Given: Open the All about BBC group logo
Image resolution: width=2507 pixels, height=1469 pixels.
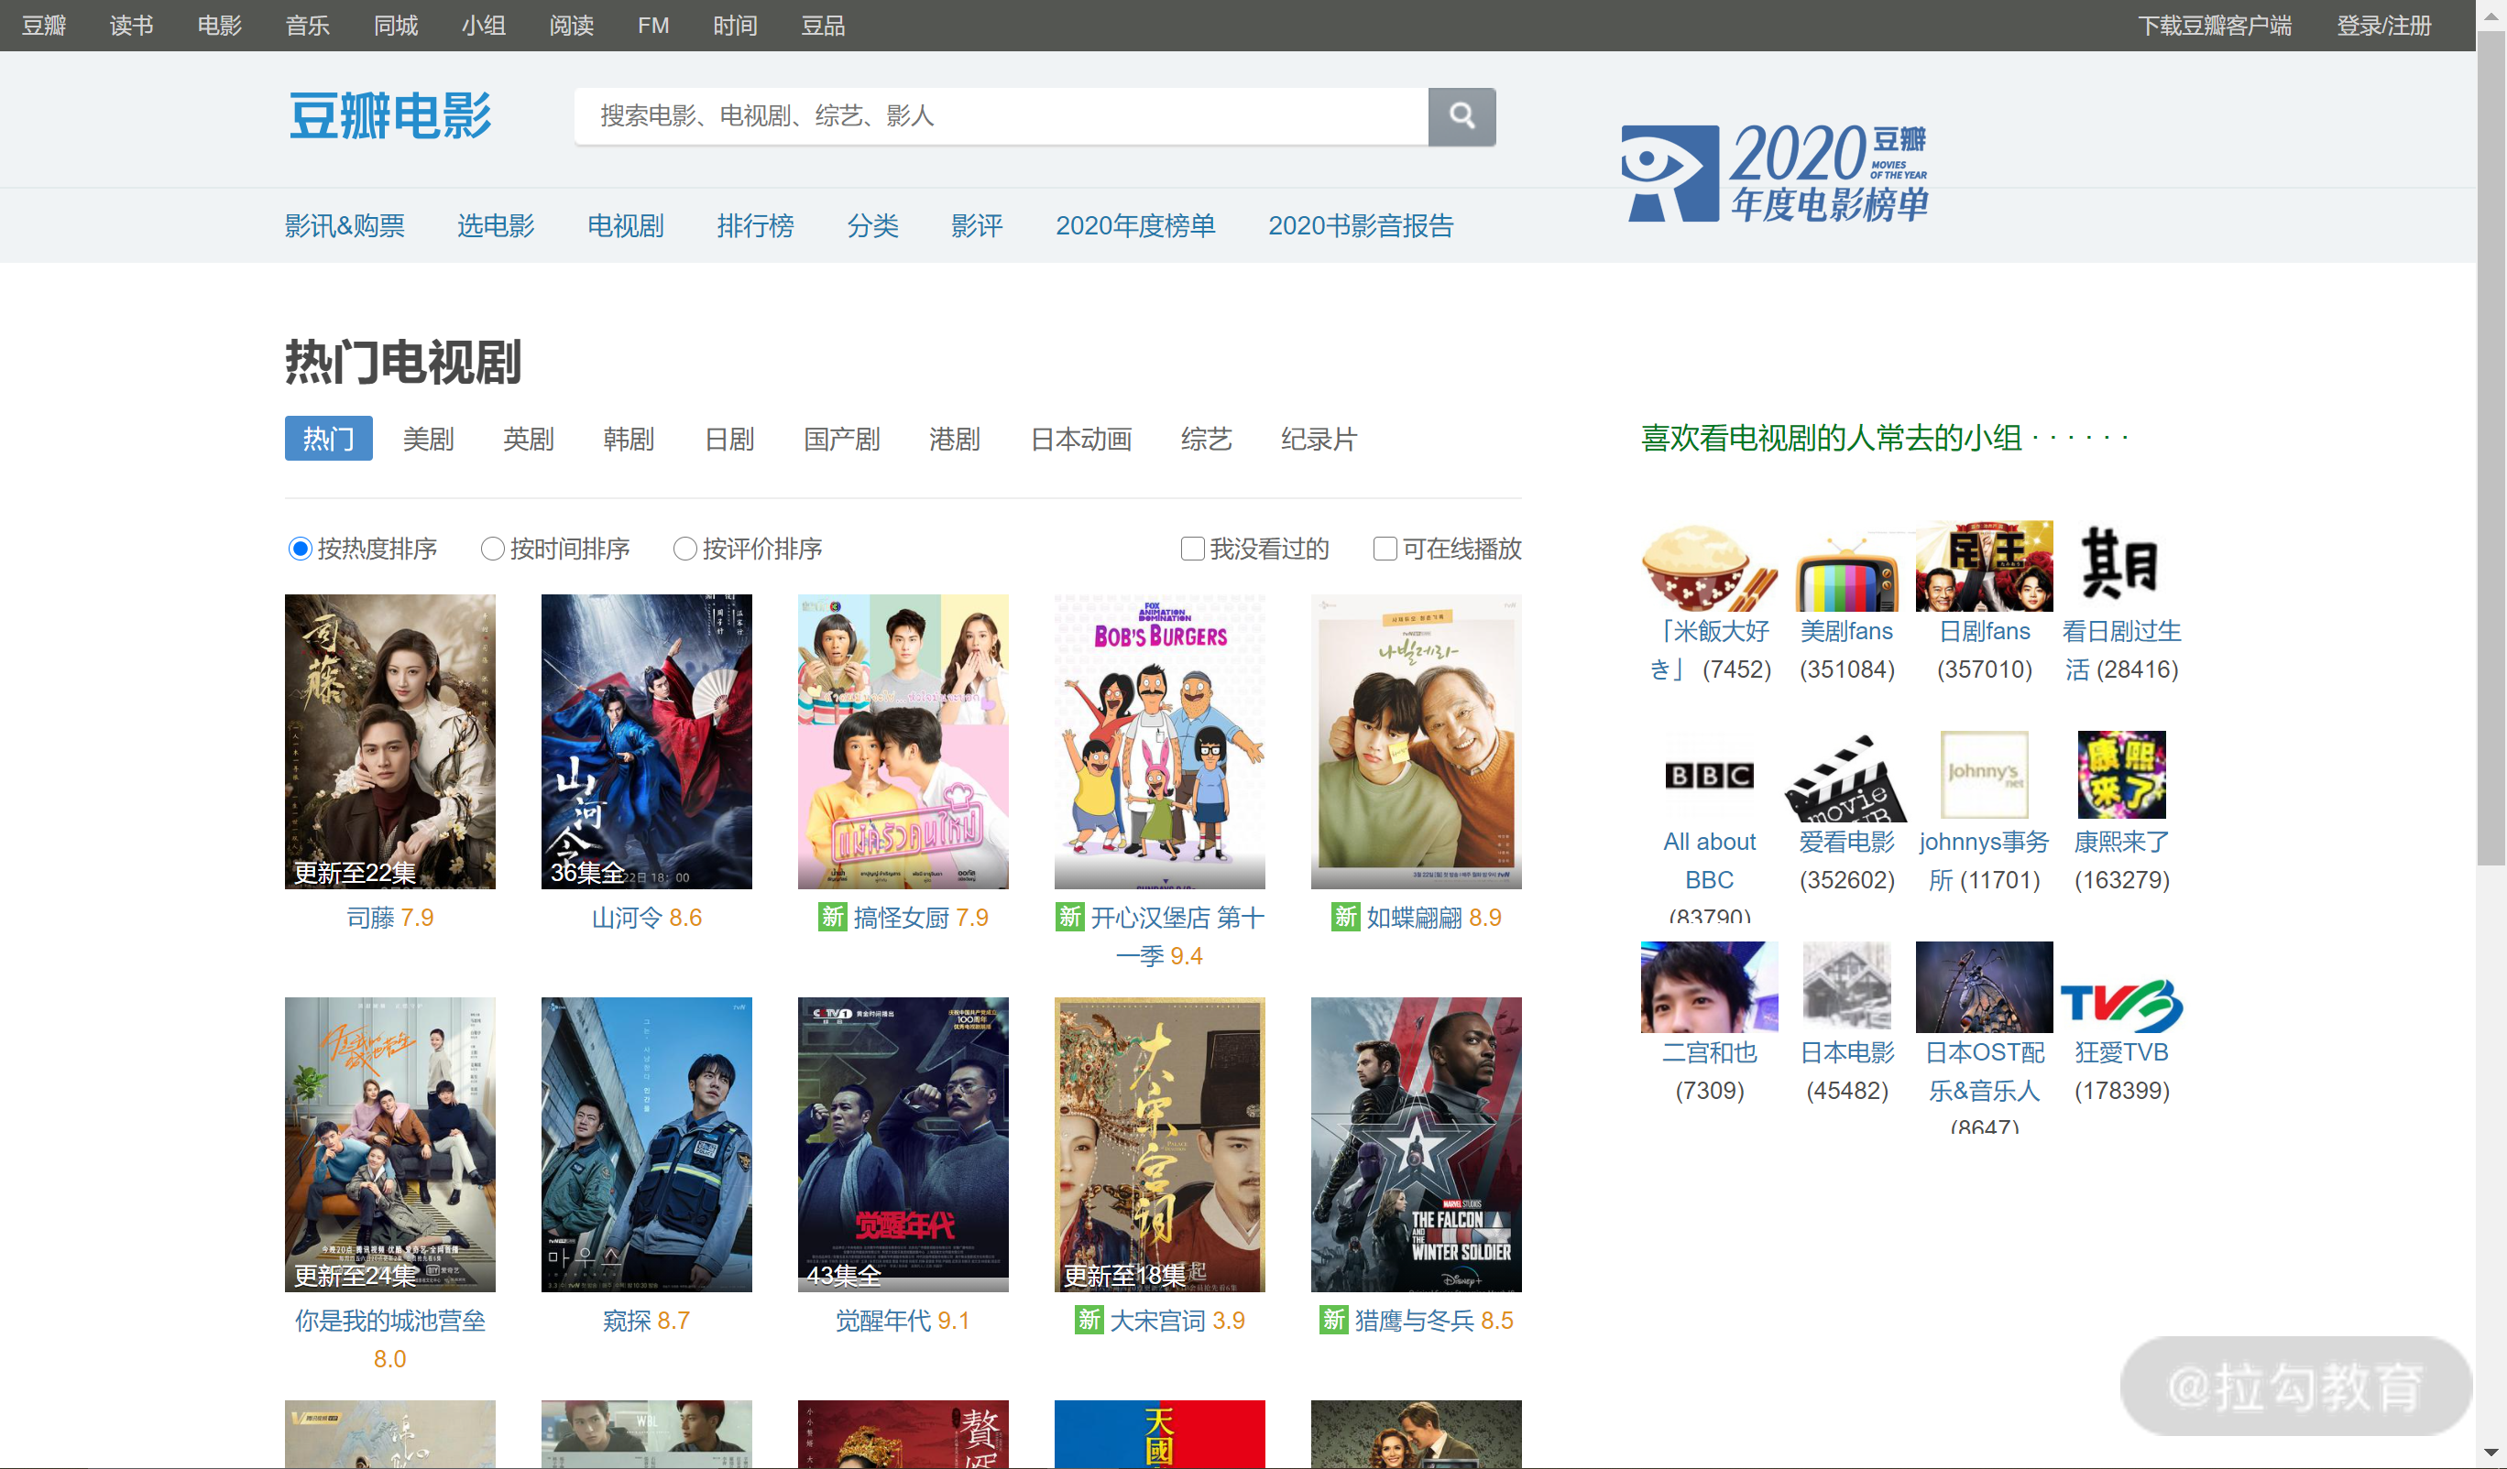Looking at the screenshot, I should point(1709,776).
